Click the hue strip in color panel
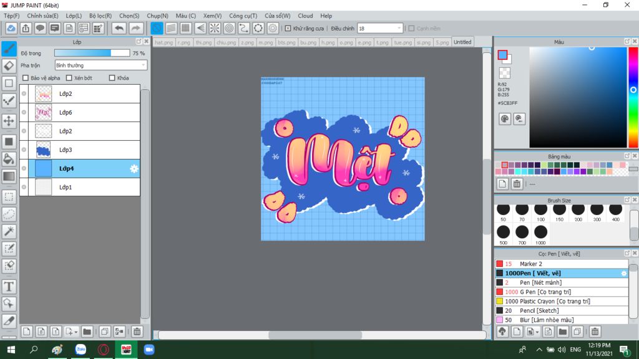Viewport: 639px width, 359px height. click(x=633, y=97)
